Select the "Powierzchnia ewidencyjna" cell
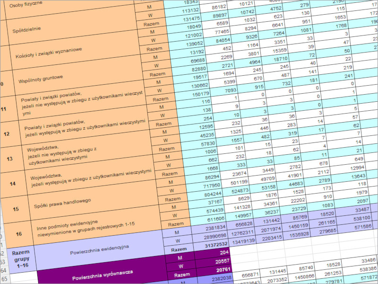 click(99, 249)
